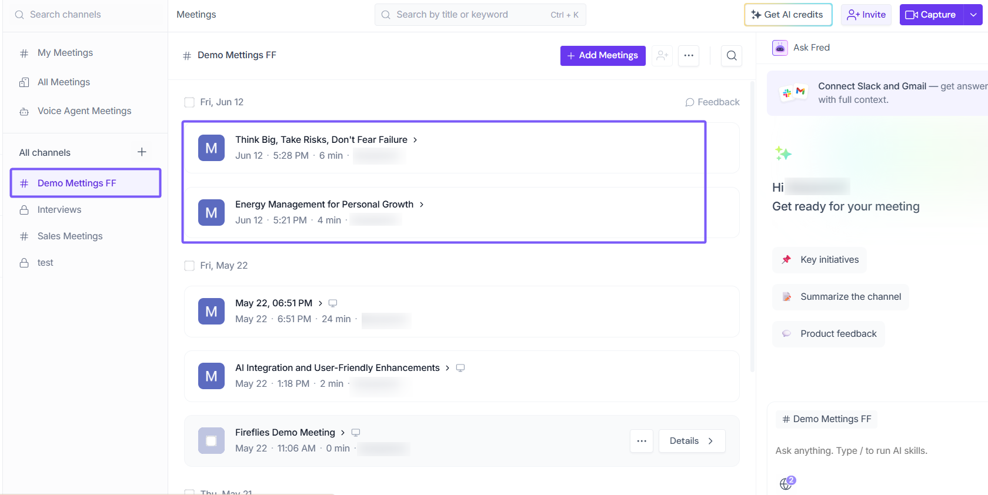The width and height of the screenshot is (988, 495).
Task: Click the Demo Mettings FF context tag
Action: tap(826, 419)
